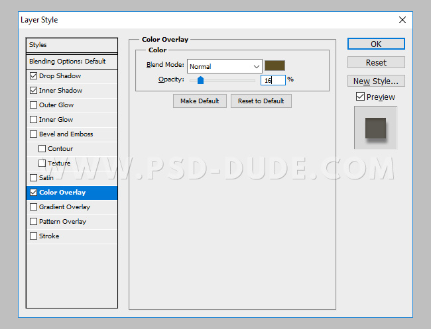This screenshot has width=431, height=329.
Task: Select Blending Options: Default
Action: pos(72,62)
